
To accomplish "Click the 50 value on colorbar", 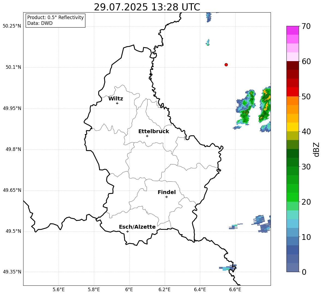I will pos(306,97).
